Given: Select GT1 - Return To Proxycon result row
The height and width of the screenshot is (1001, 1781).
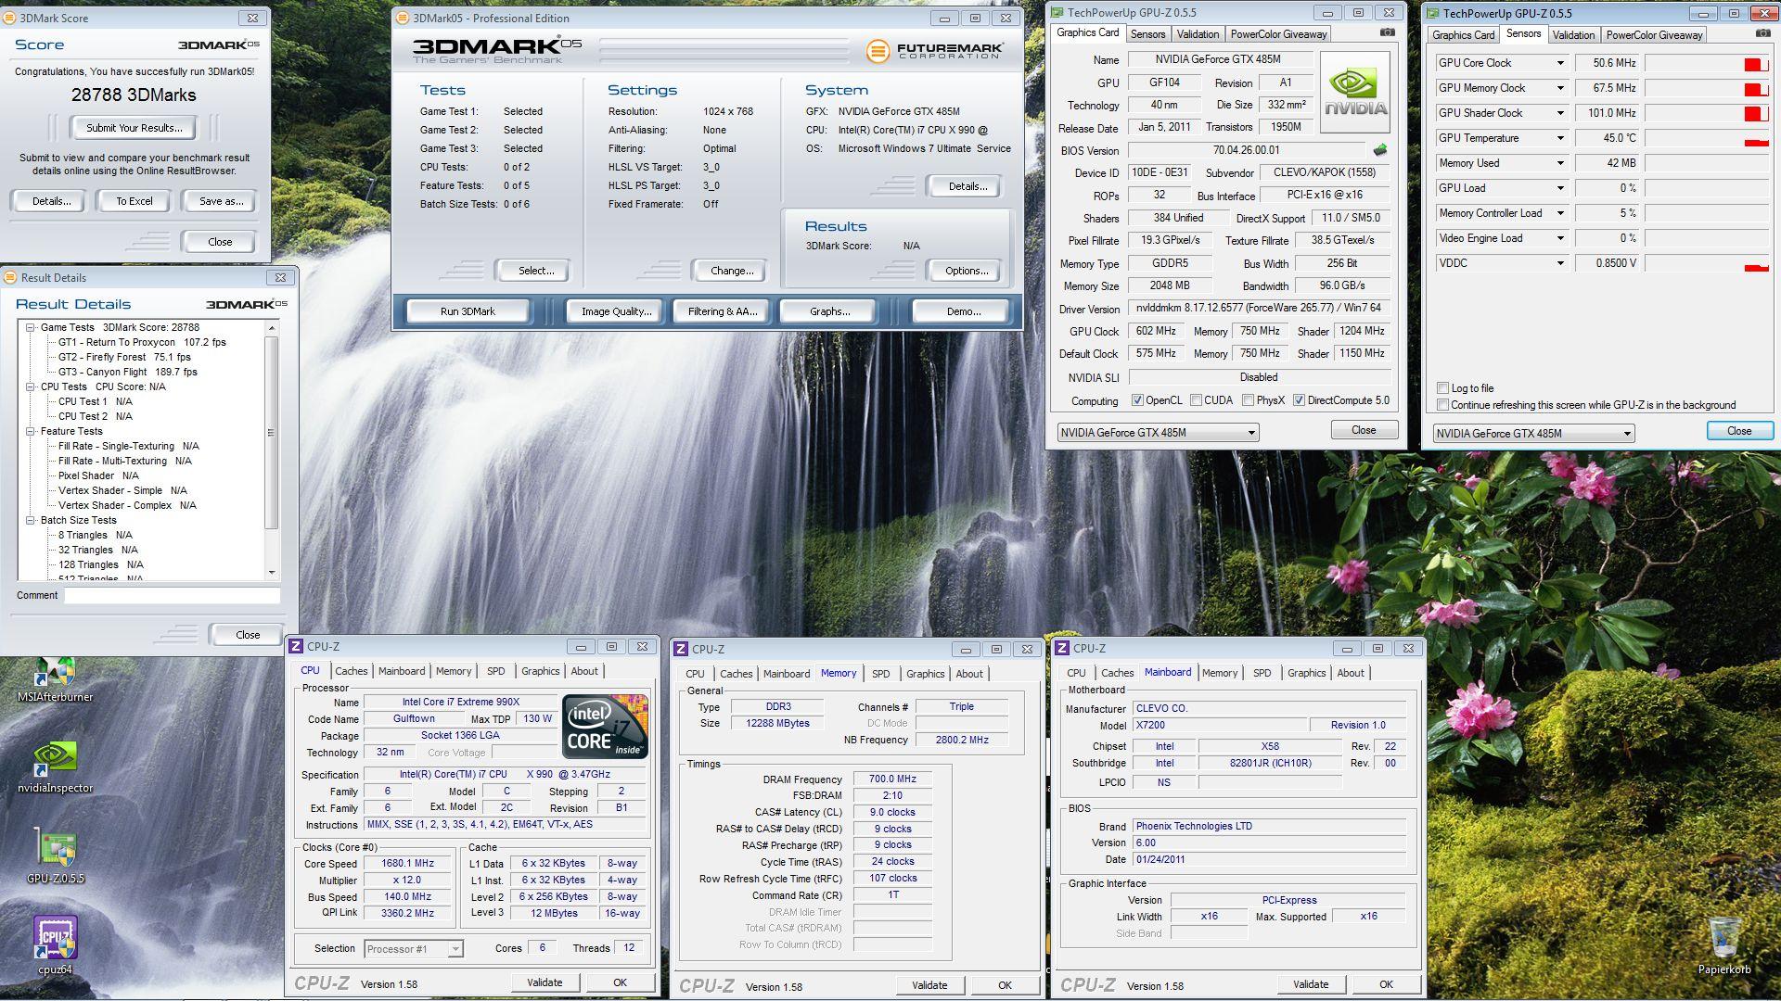Looking at the screenshot, I should point(142,342).
